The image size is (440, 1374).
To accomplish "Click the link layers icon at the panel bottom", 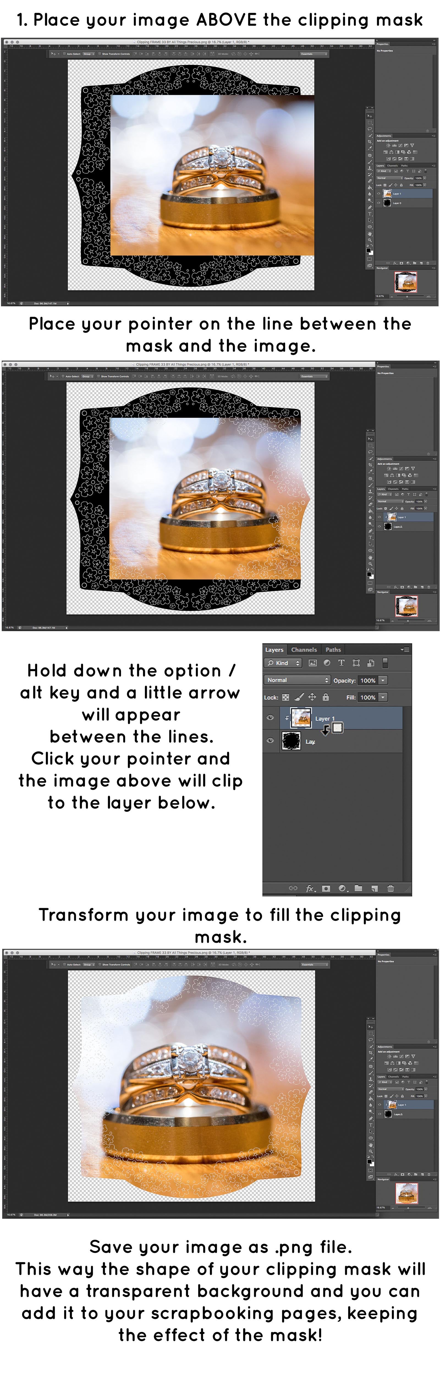I will [x=293, y=888].
